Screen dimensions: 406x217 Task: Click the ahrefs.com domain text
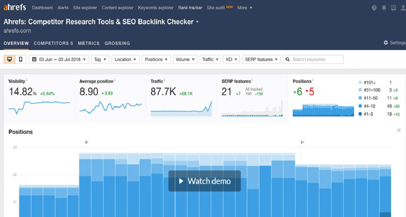[x=17, y=31]
